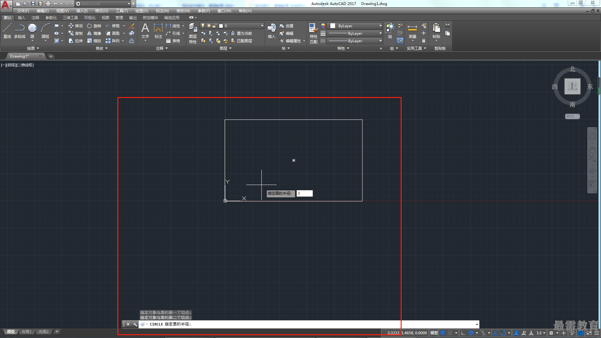This screenshot has width=601, height=338.
Task: Toggle annotation visibility in status bar
Action: [x=516, y=333]
